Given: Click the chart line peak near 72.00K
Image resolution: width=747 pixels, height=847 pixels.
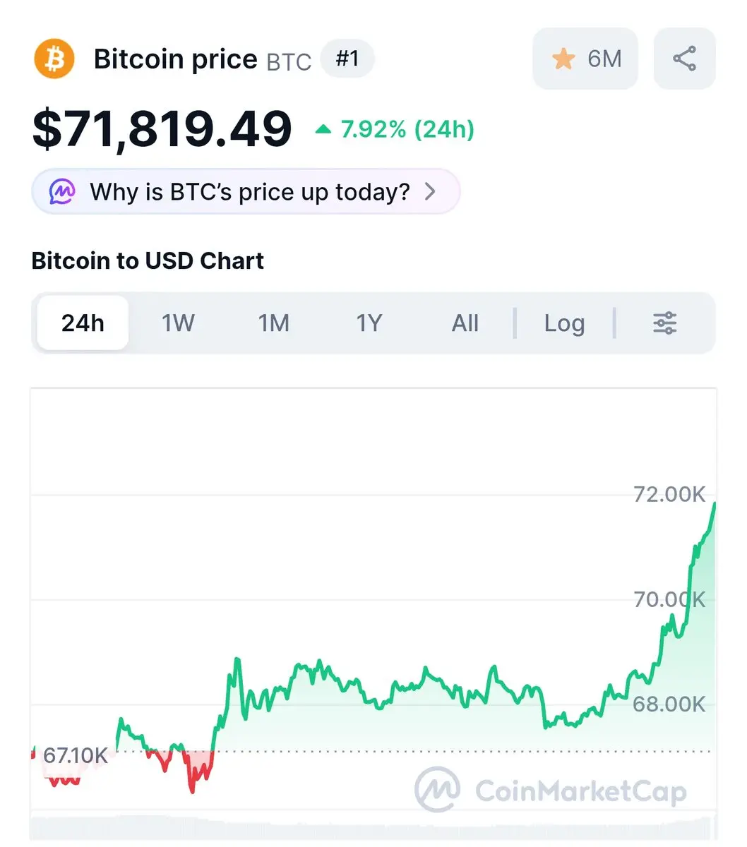Looking at the screenshot, I should coord(714,504).
